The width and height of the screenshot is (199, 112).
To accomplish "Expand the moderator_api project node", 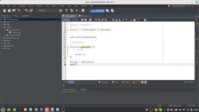I will (x=2, y=38).
